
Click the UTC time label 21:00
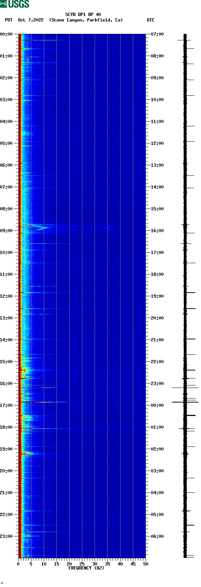157,340
